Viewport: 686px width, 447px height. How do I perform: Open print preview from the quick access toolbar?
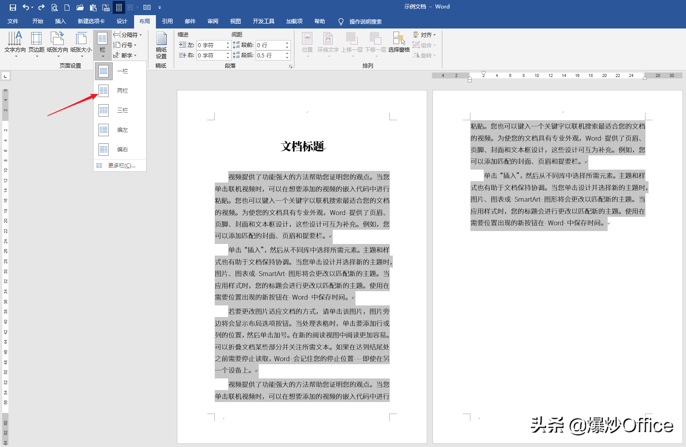[54, 7]
